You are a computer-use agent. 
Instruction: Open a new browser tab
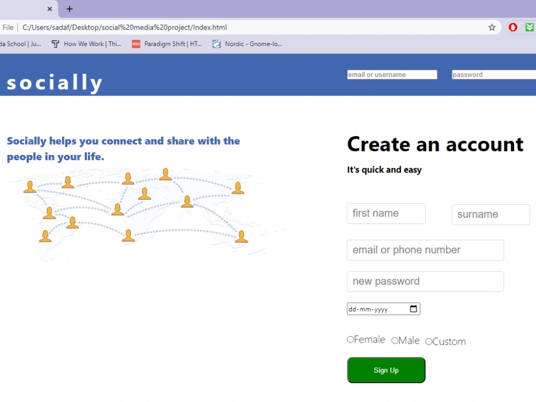pyautogui.click(x=69, y=9)
